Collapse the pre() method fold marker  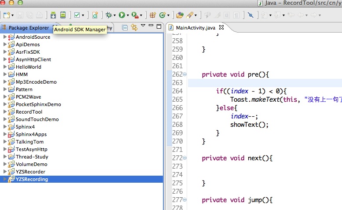pyautogui.click(x=185, y=74)
